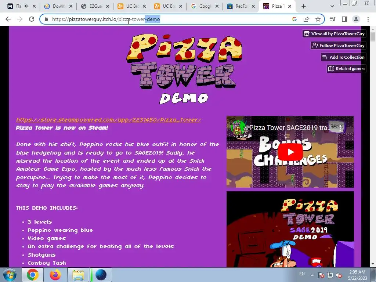Add the game to a collection
The width and height of the screenshot is (376, 282).
[343, 57]
